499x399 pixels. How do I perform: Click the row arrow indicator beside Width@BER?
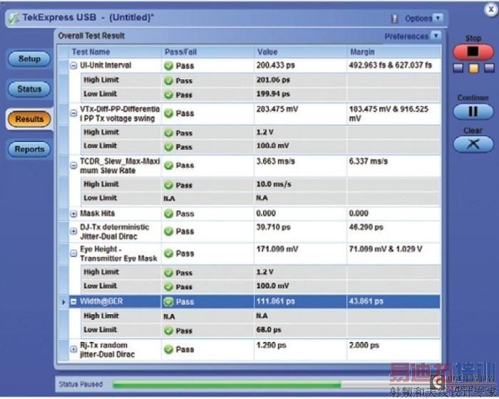click(63, 301)
